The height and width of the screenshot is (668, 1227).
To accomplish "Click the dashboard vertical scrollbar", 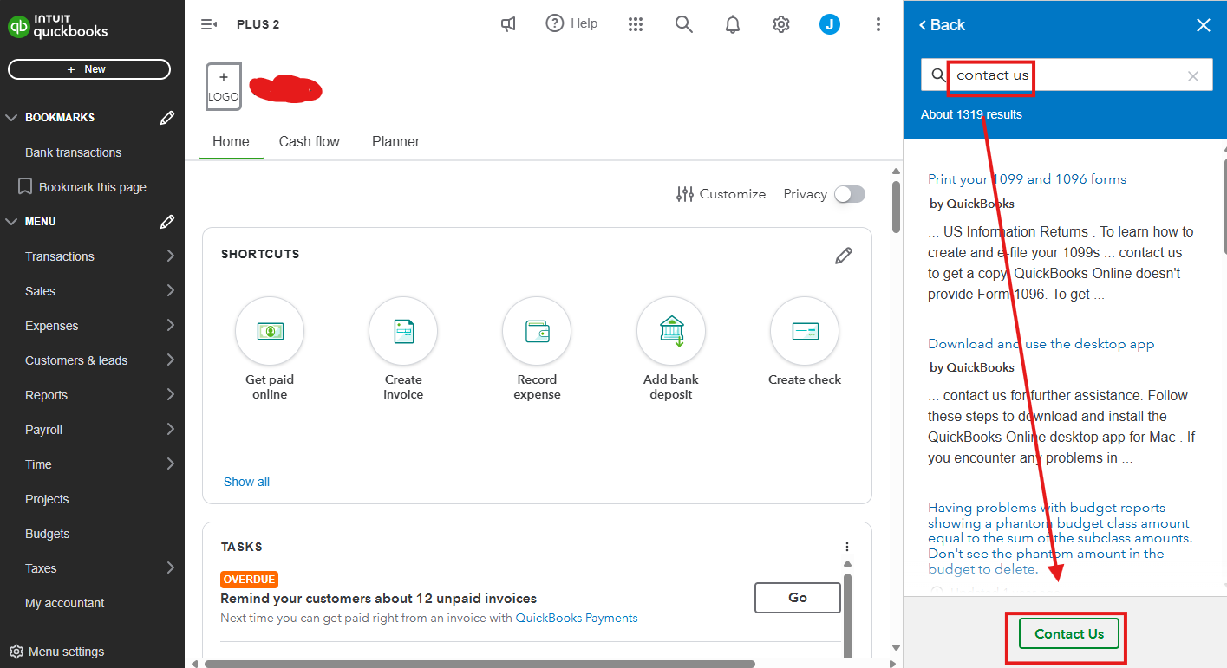I will pos(896,206).
